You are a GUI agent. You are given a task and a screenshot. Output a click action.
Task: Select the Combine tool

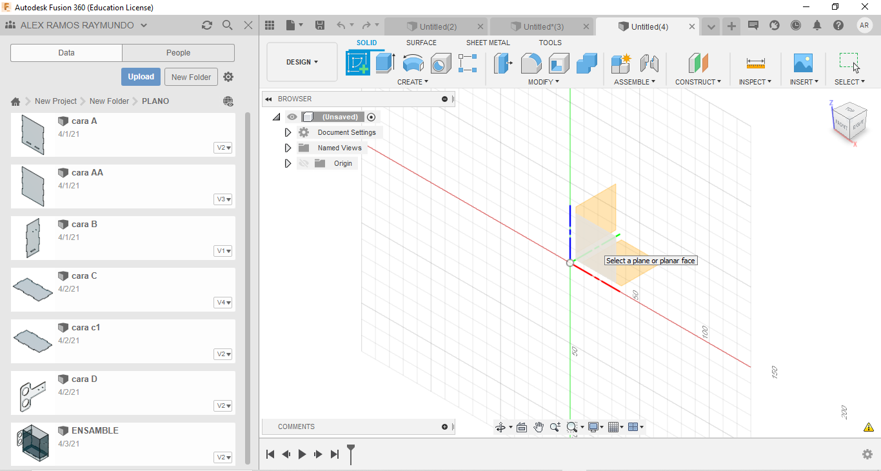click(587, 63)
